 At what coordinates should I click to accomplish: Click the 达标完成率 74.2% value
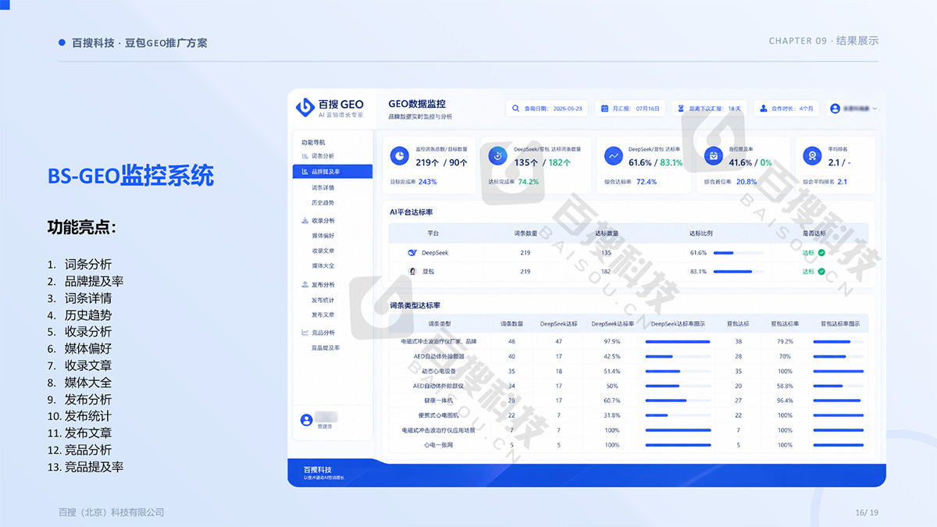coord(529,182)
